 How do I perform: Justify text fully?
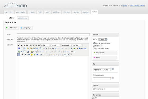pyautogui.click(x=39, y=45)
